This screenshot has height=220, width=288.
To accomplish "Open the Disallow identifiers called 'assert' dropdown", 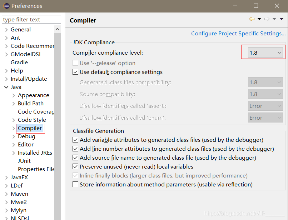I will 265,106.
